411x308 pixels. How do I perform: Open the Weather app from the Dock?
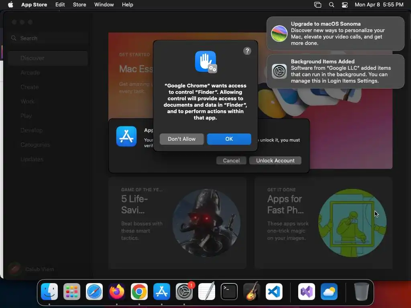[x=329, y=292]
